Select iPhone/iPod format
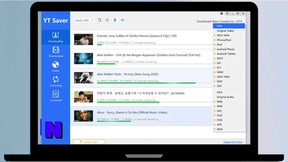288x162 pixels. pyautogui.click(x=229, y=40)
